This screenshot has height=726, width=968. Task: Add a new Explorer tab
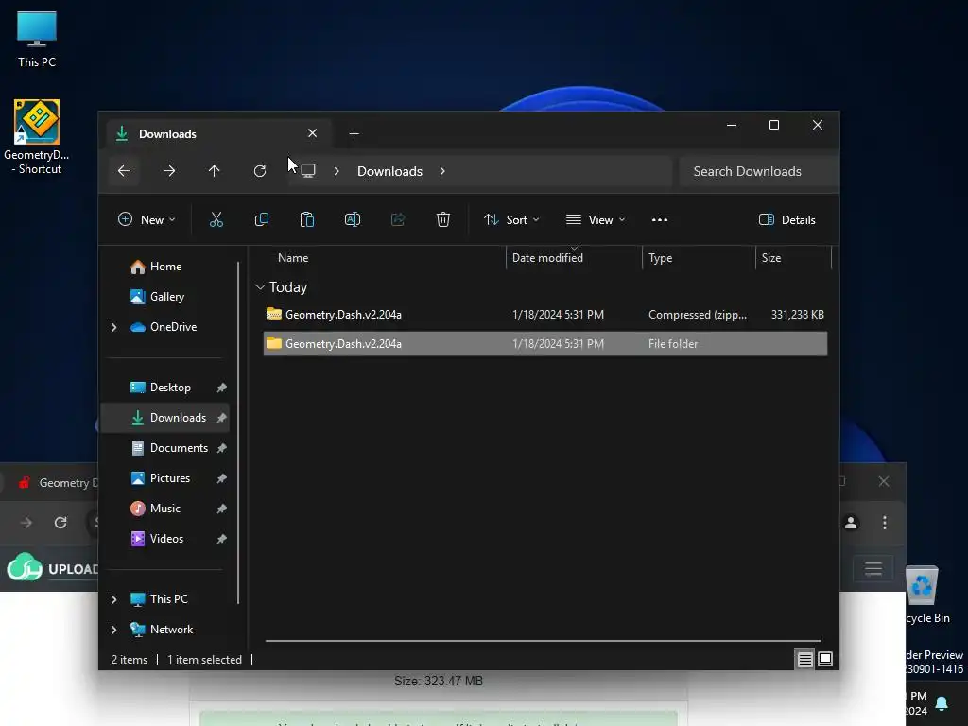(x=354, y=134)
